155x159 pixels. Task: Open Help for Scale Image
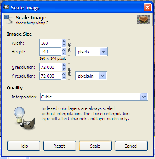click(x=24, y=146)
